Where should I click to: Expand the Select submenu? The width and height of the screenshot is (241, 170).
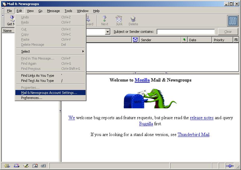(51, 51)
